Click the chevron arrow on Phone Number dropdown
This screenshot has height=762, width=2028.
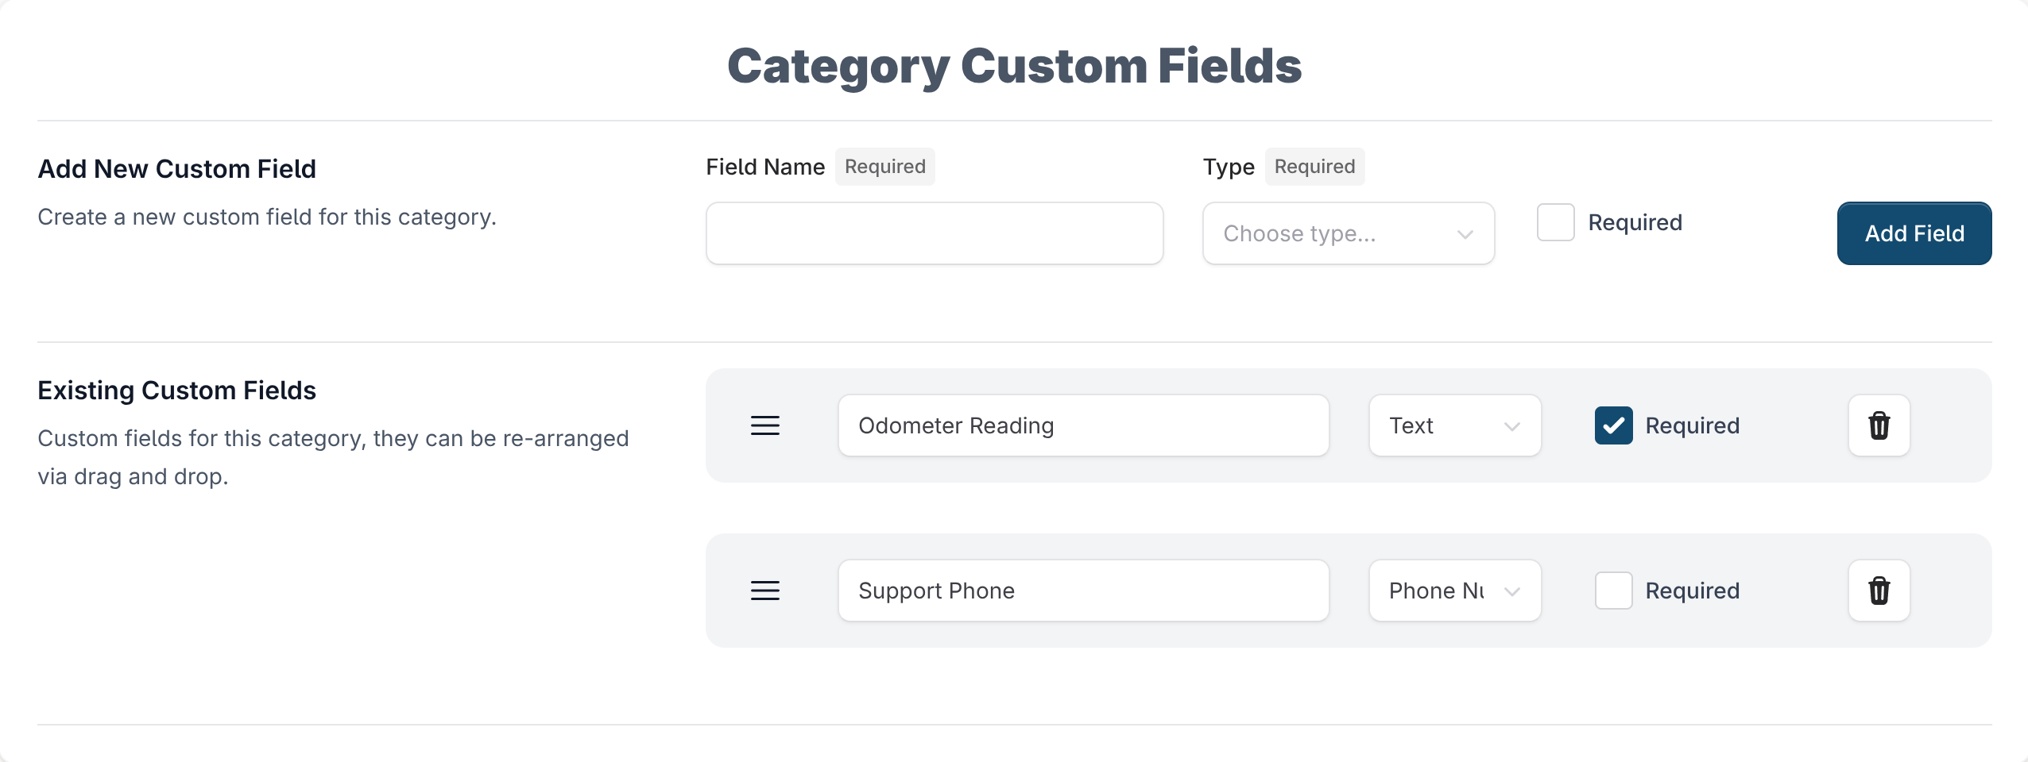point(1512,591)
